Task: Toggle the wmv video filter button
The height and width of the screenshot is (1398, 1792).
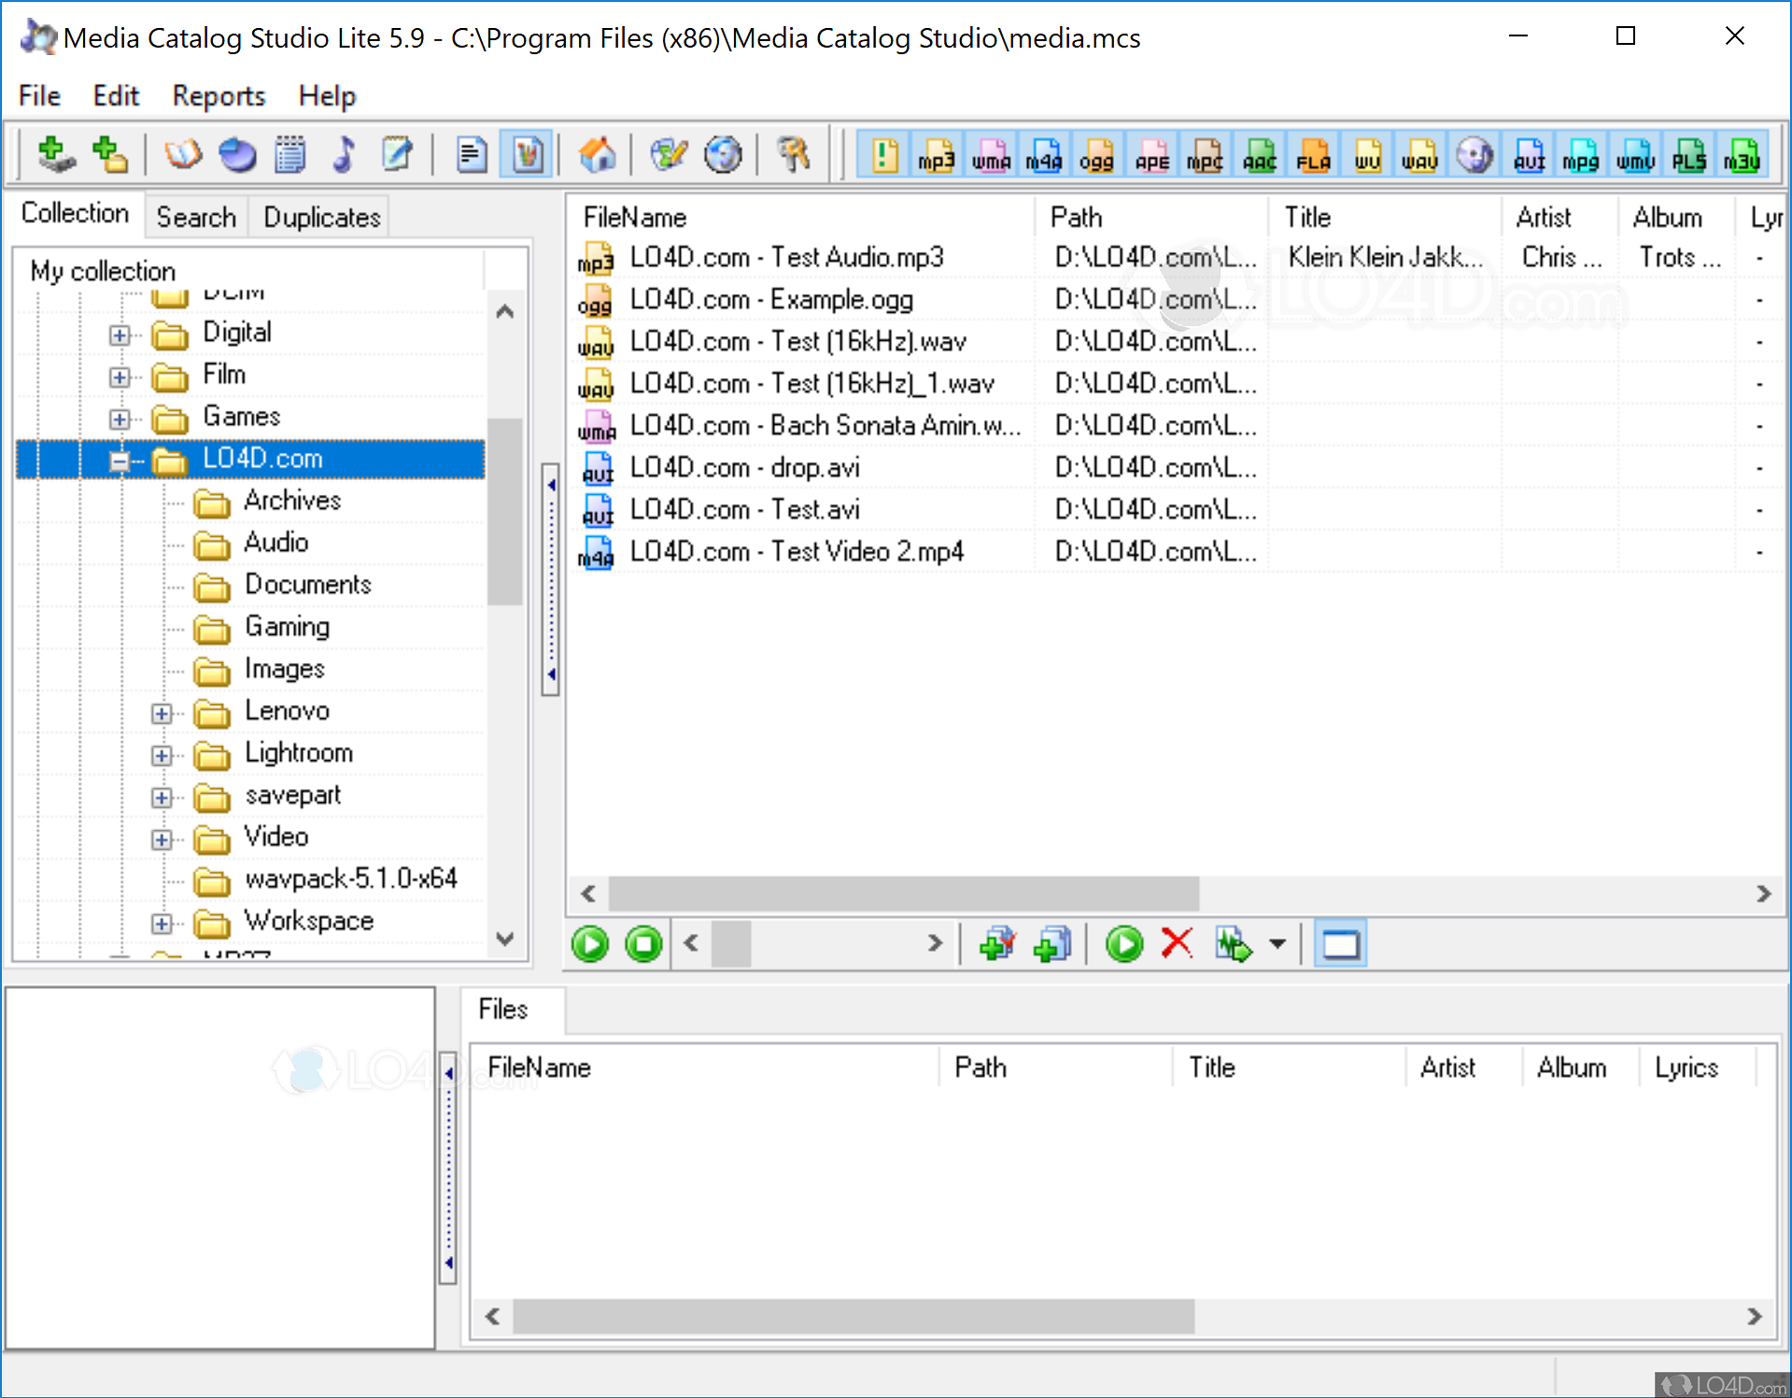Action: pyautogui.click(x=1635, y=154)
